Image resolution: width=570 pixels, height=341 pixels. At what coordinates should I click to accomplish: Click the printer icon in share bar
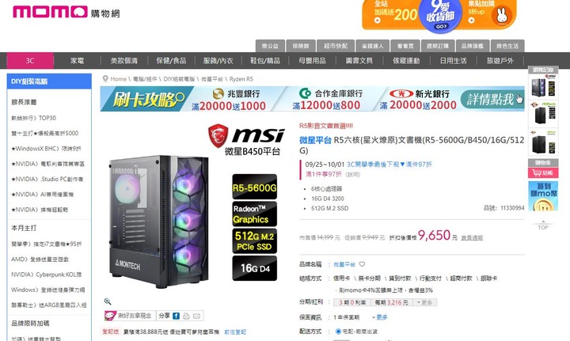click(186, 316)
